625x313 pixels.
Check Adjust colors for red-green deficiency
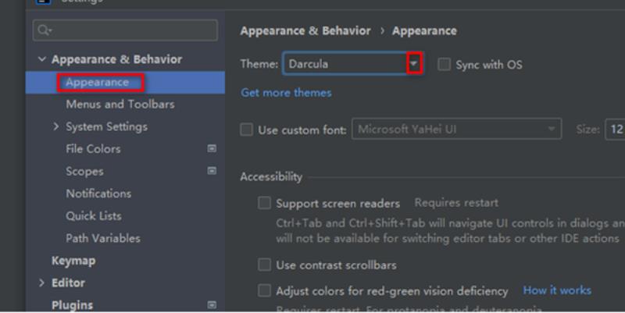(x=264, y=290)
